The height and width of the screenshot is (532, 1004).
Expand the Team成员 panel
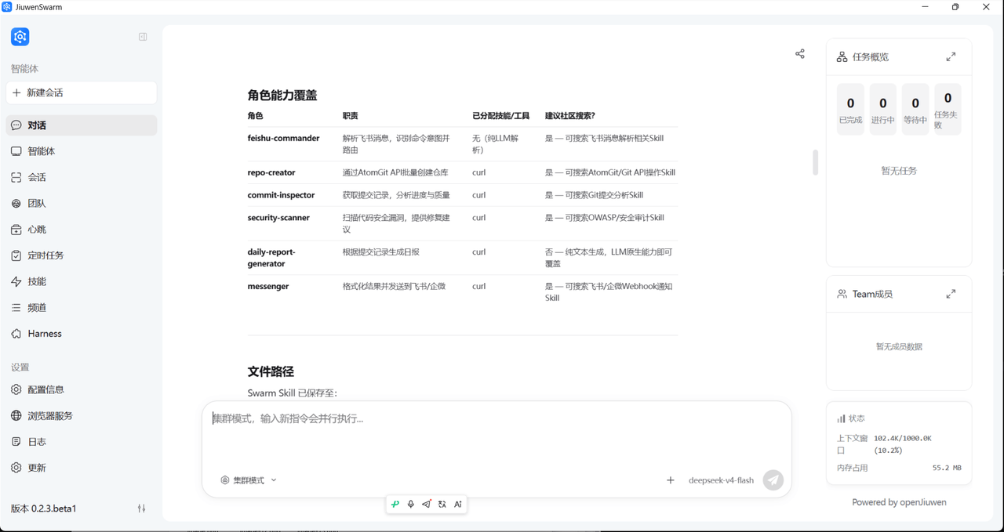[x=951, y=294]
